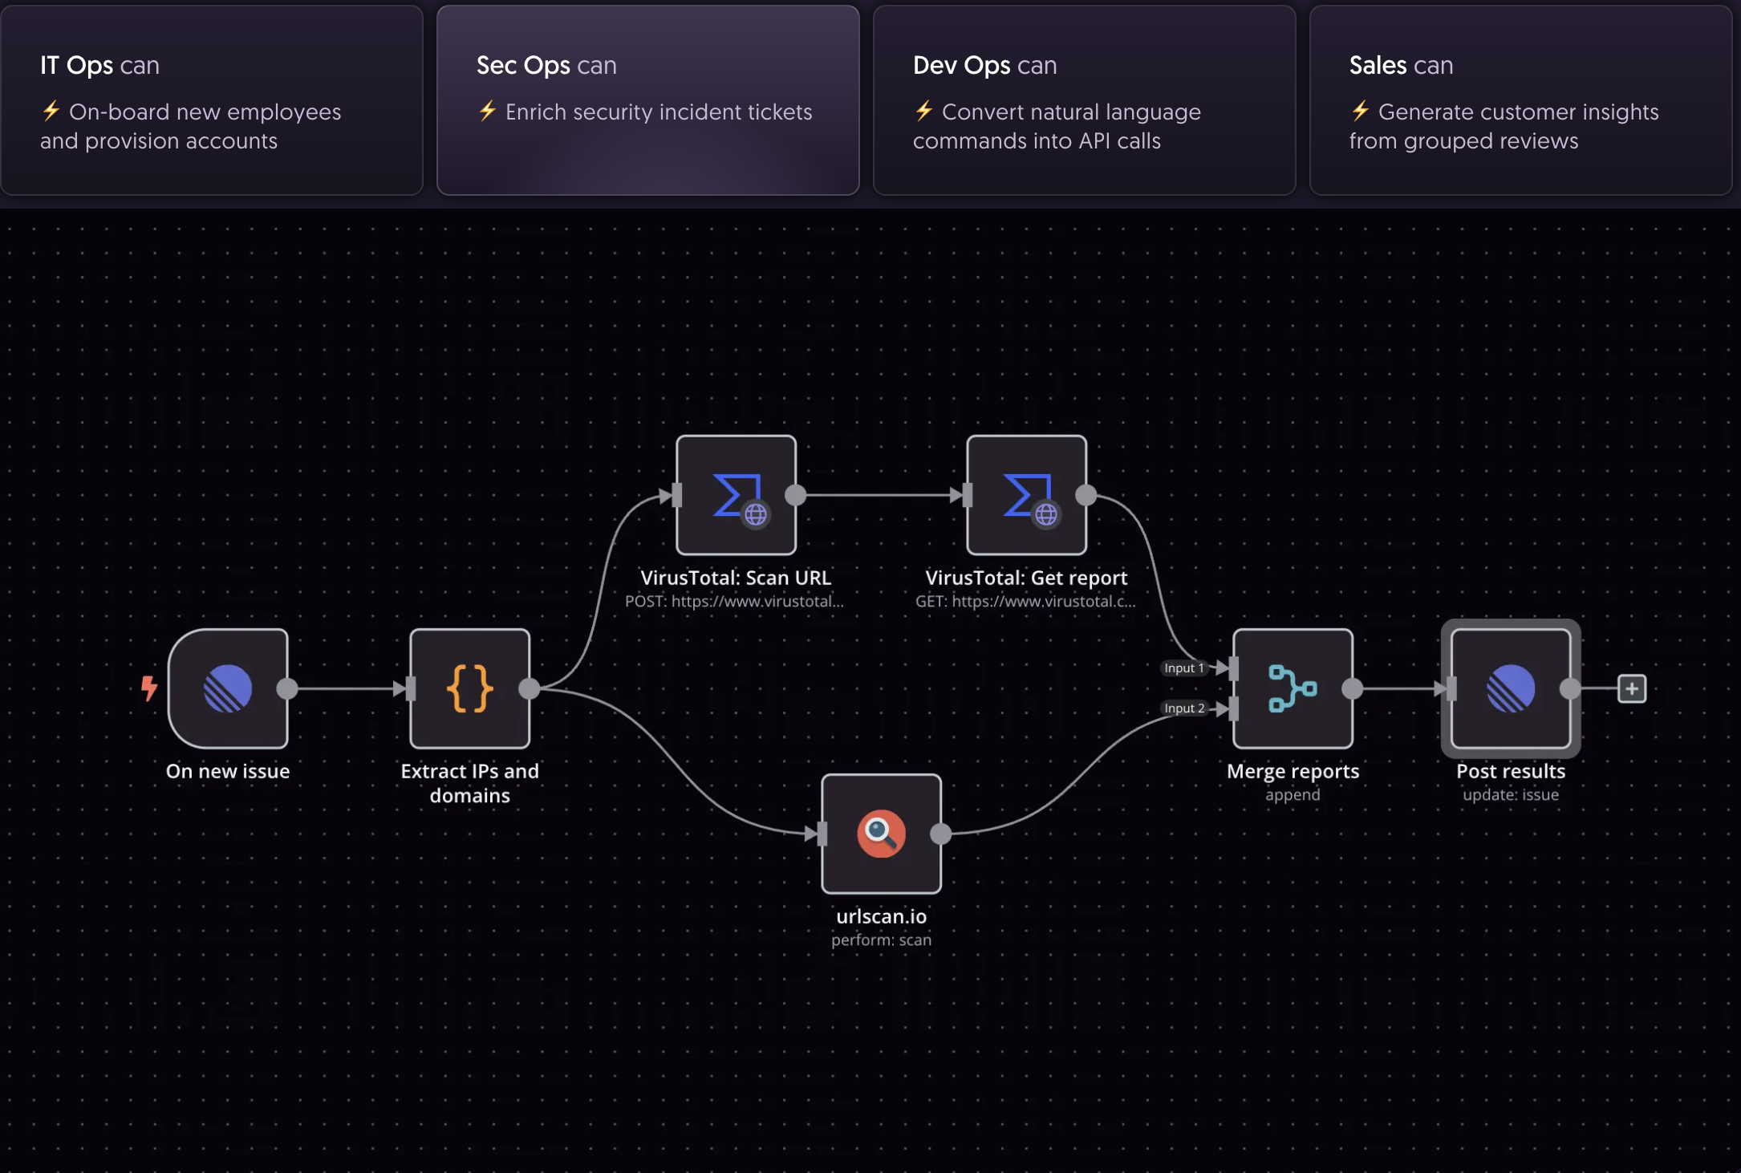This screenshot has height=1173, width=1741.
Task: Click the On new issue trigger node
Action: click(x=228, y=688)
